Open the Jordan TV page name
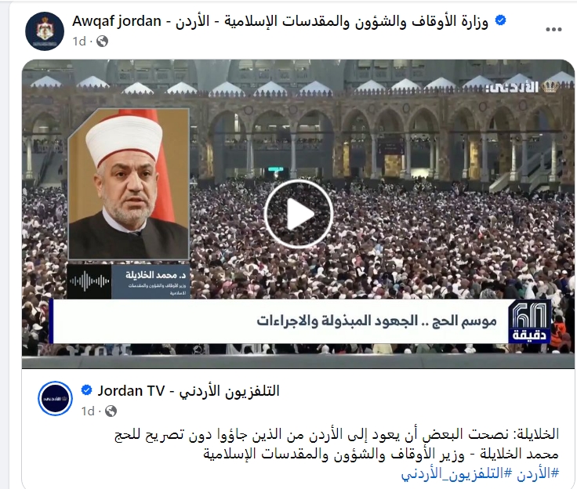The image size is (577, 489). (188, 391)
